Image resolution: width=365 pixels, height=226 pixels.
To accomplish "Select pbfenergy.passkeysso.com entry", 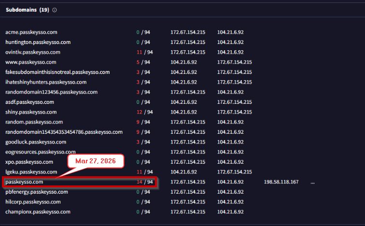I will click(x=37, y=192).
